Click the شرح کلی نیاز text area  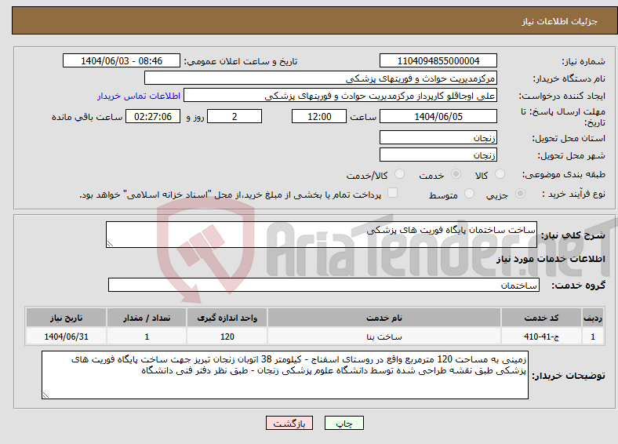(322, 235)
